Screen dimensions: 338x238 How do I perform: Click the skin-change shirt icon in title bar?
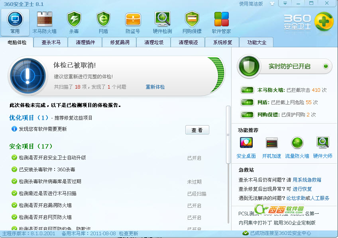click(272, 4)
